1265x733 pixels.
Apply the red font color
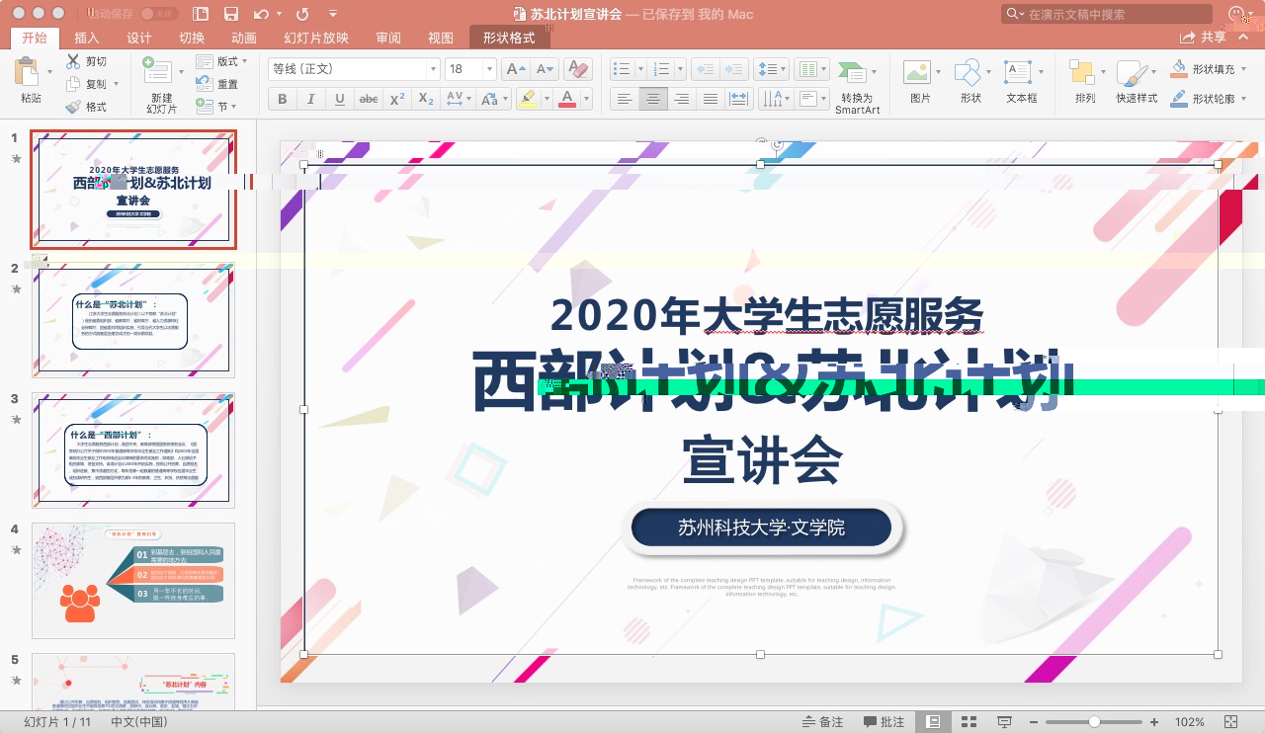(x=567, y=99)
